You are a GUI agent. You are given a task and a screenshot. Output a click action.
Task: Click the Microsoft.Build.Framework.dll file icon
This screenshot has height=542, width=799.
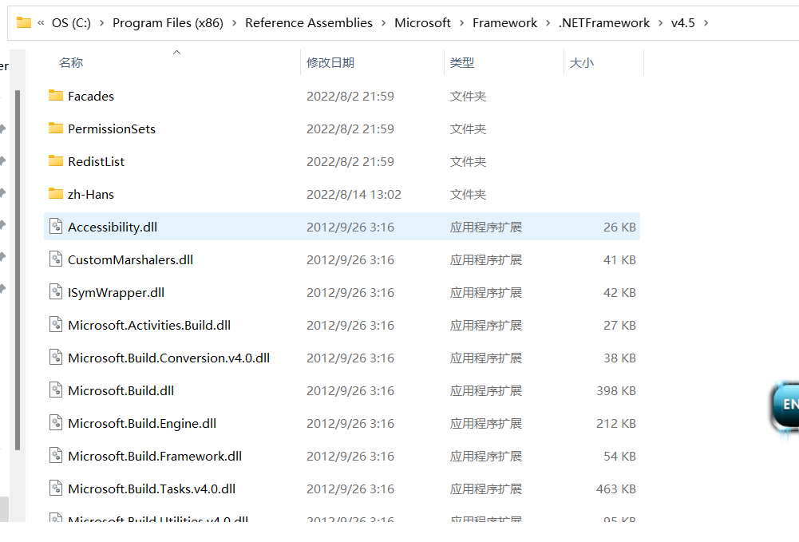tap(56, 456)
